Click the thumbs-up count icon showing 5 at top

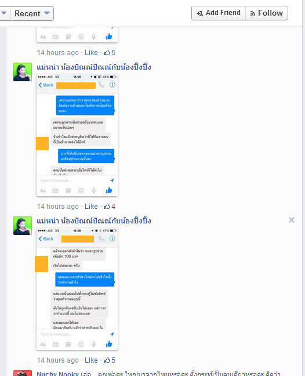point(110,53)
